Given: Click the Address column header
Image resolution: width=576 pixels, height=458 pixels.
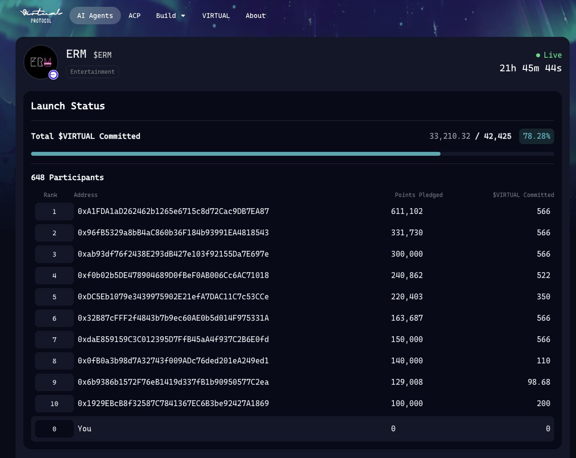Looking at the screenshot, I should click(85, 195).
